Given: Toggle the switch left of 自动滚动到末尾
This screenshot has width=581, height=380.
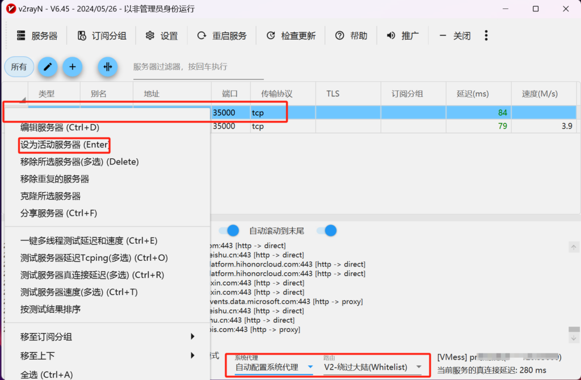Looking at the screenshot, I should click(229, 230).
